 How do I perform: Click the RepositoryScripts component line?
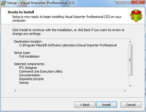click(31, 79)
